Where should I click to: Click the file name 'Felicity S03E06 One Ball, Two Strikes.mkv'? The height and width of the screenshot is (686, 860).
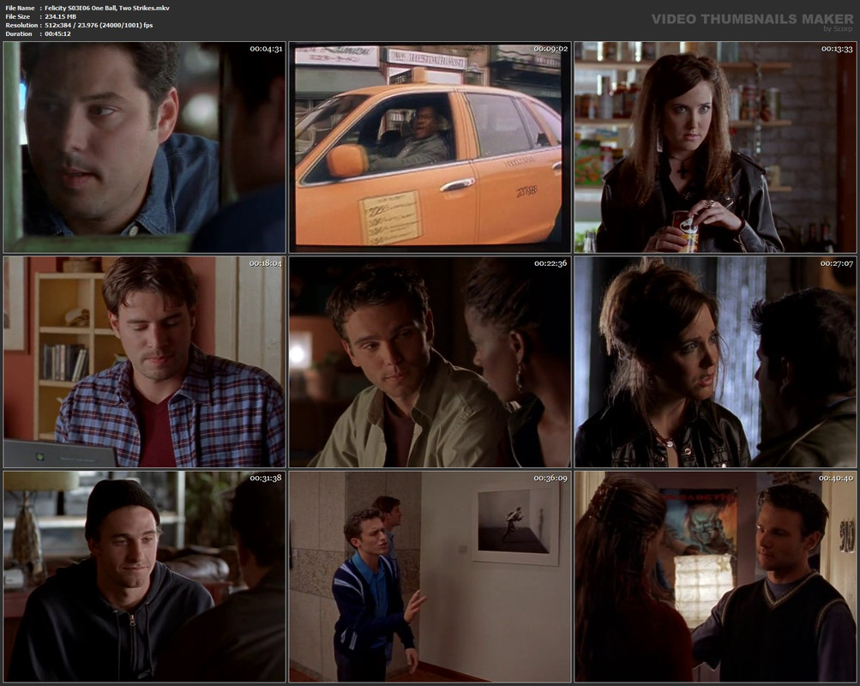[107, 8]
